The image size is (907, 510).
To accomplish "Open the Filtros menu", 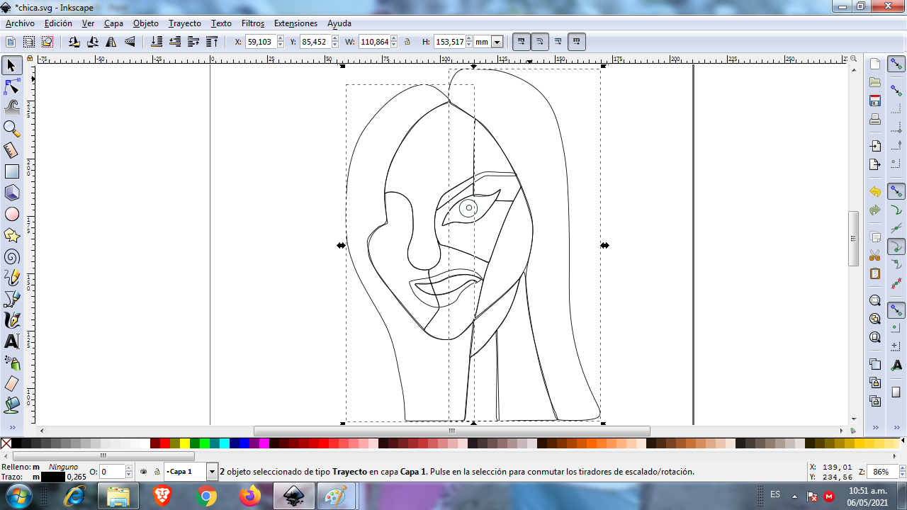I will [253, 23].
